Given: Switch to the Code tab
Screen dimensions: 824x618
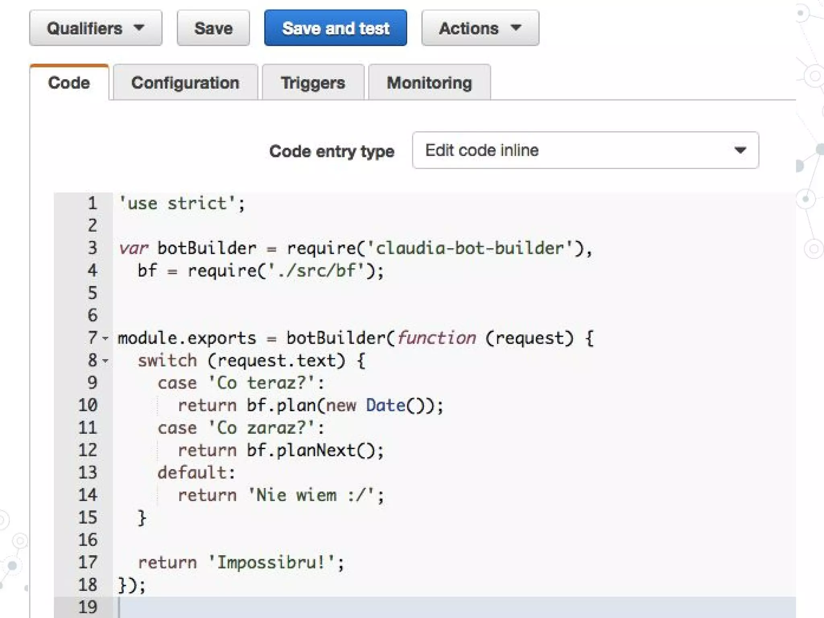Looking at the screenshot, I should 69,83.
